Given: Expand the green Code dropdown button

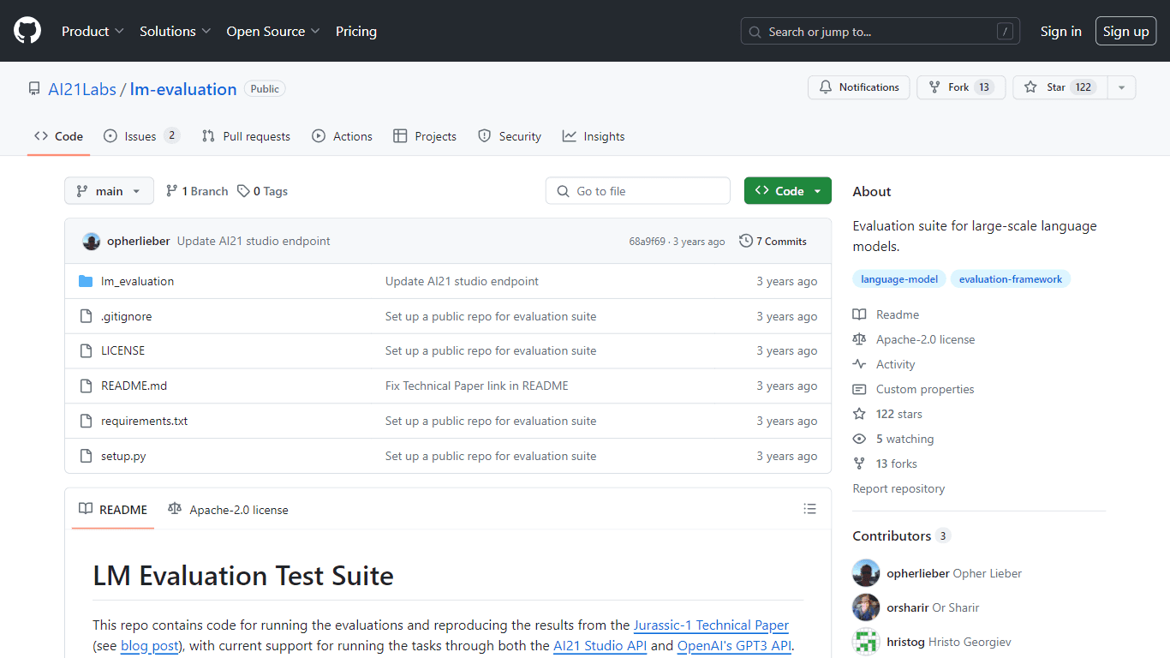Looking at the screenshot, I should (788, 191).
